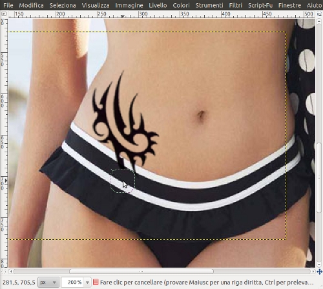Click the vertical scrollbar thumb on right edge
Screen dimensions: 323x289
319,177
